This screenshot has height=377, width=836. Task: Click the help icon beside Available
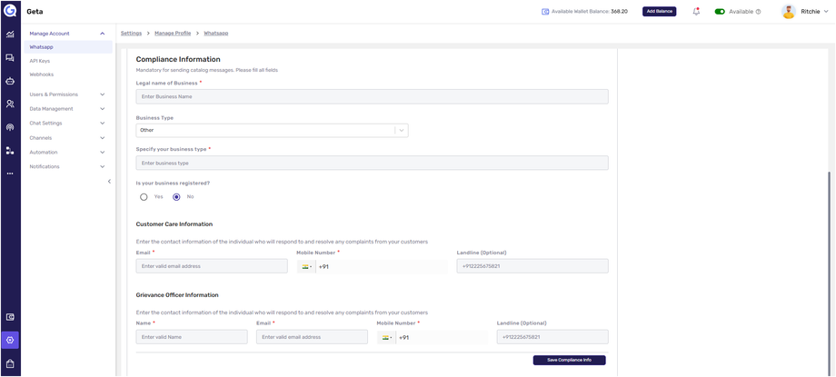(x=759, y=12)
